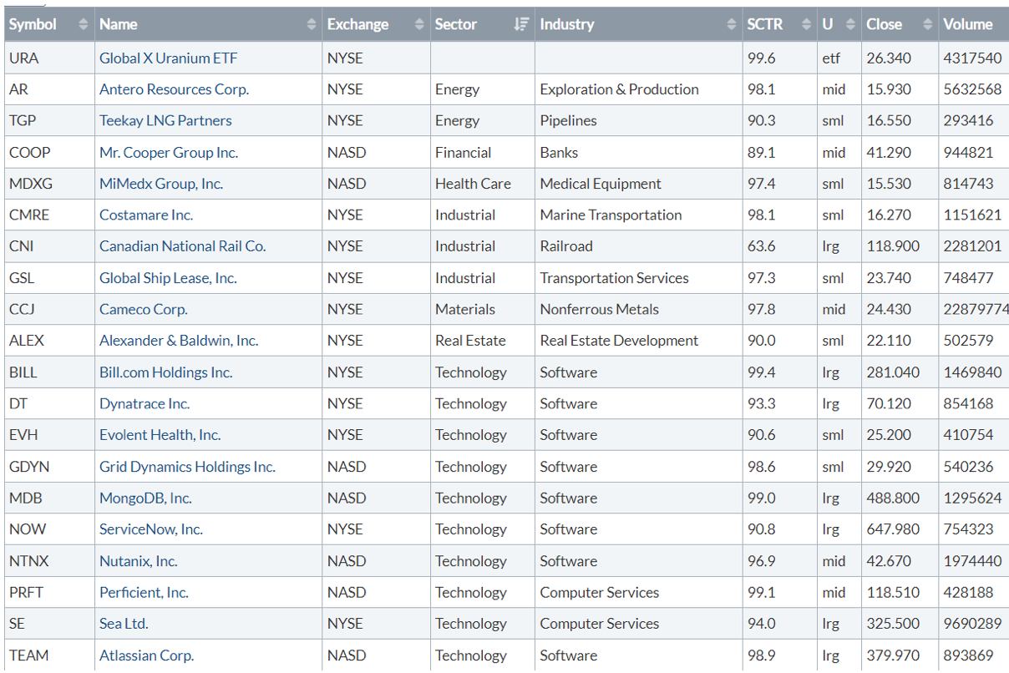The height and width of the screenshot is (673, 1009).
Task: Select the NTNX symbol cell
Action: 48,561
